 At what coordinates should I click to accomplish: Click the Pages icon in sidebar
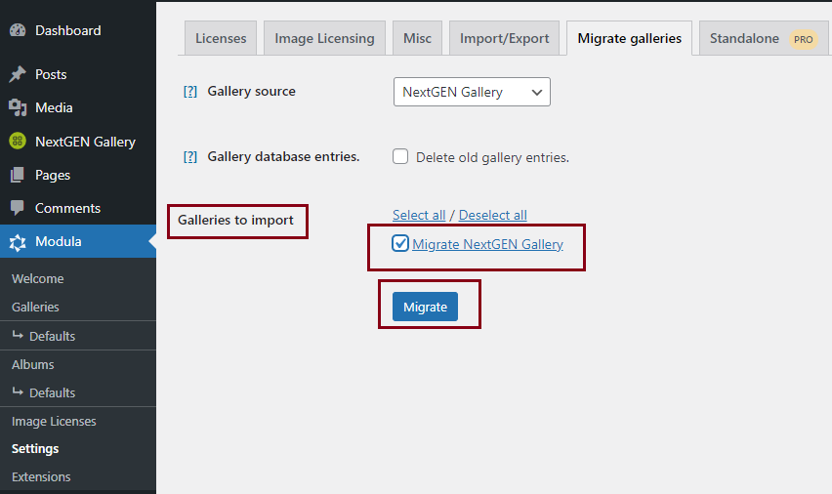coord(18,175)
